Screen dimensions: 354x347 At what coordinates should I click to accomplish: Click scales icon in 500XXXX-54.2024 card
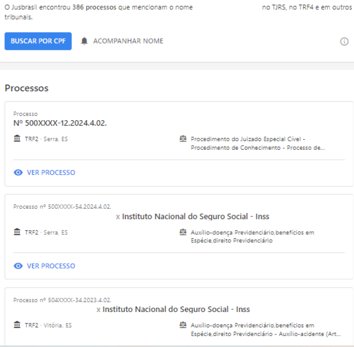tap(183, 232)
